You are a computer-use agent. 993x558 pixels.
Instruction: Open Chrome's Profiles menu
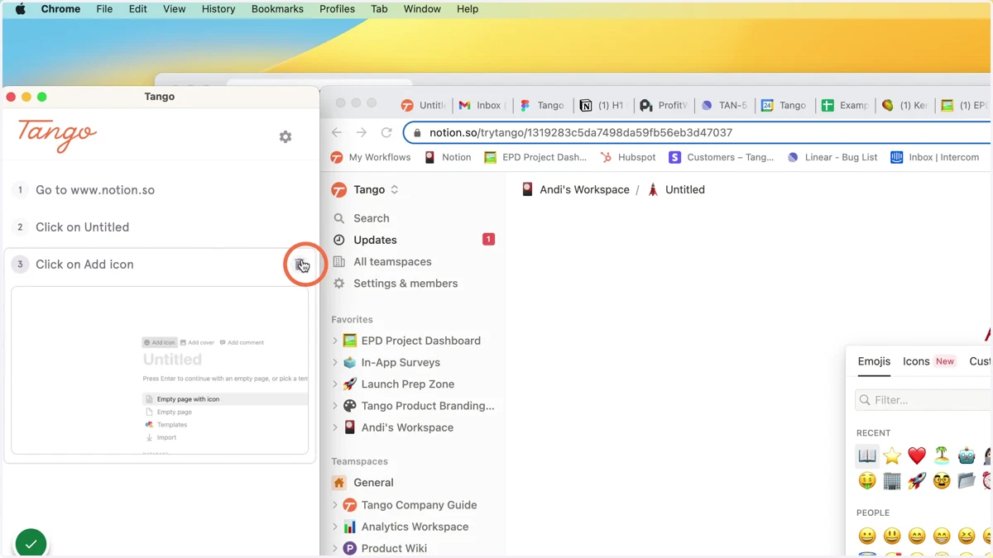[337, 9]
